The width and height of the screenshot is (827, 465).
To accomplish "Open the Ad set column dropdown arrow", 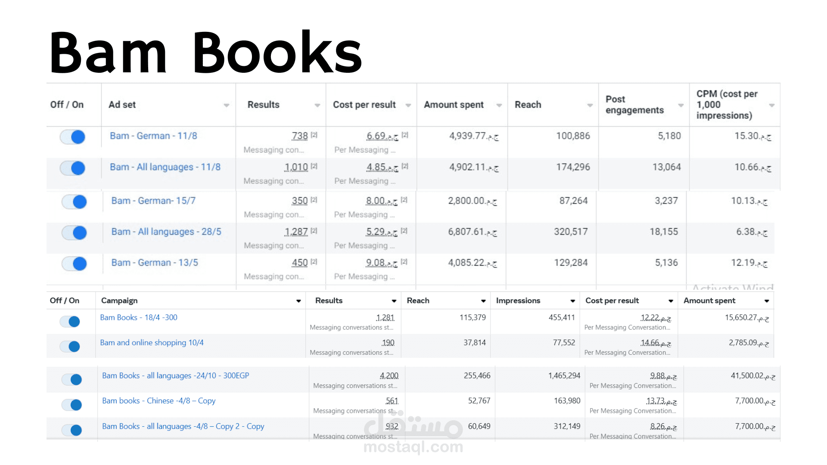I will [x=226, y=105].
